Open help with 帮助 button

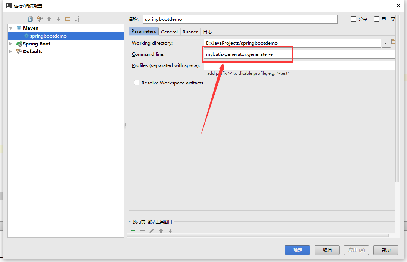pyautogui.click(x=386, y=250)
